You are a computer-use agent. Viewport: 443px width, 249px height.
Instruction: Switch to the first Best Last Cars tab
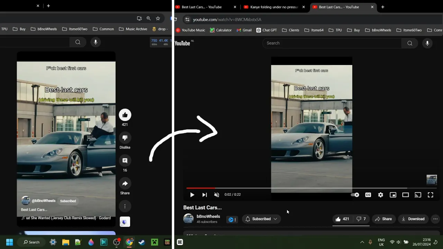coord(206,7)
